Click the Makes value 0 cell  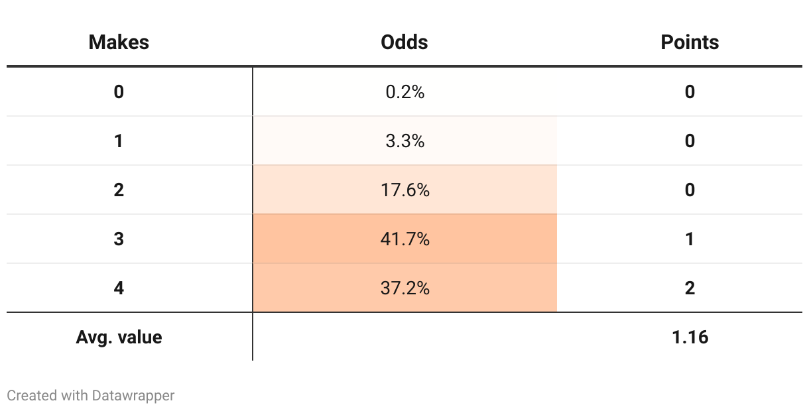tap(119, 91)
